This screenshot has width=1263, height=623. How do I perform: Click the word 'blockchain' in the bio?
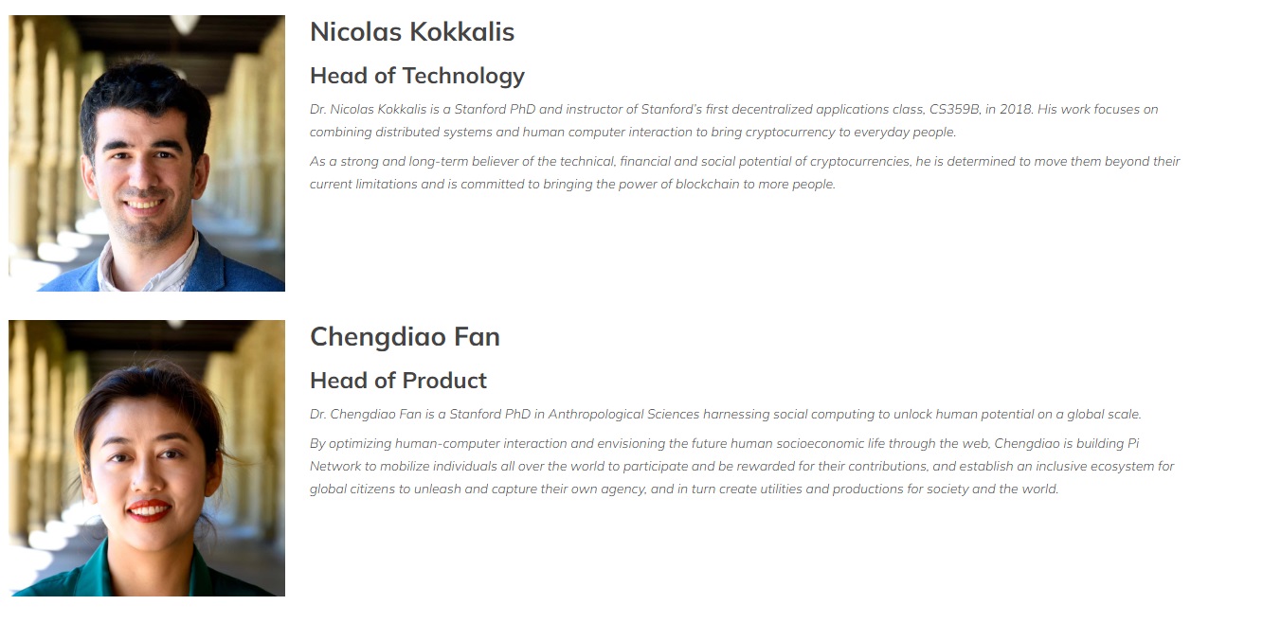(x=707, y=185)
